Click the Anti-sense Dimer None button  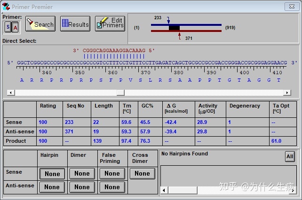[82, 187]
